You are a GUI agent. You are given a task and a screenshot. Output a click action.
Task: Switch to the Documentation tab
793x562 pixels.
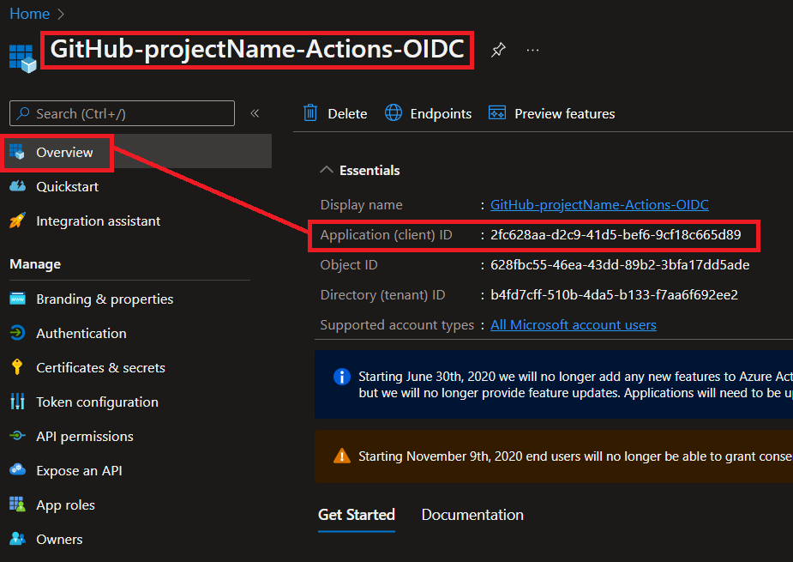472,515
